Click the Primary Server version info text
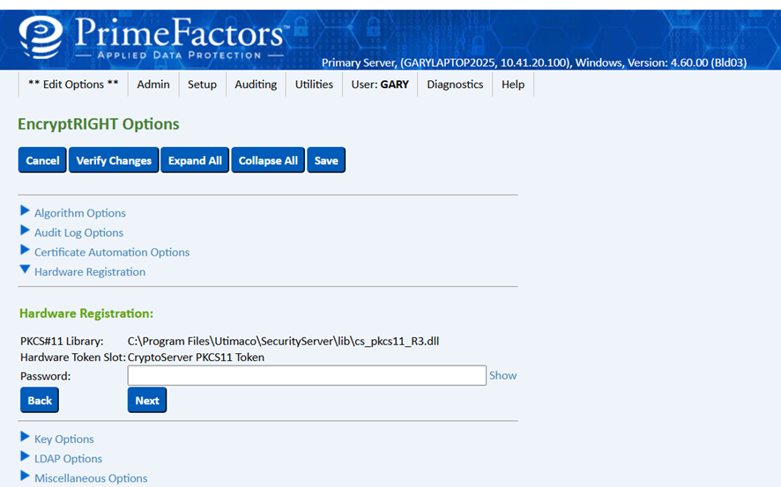Viewport: 781px width, 487px height. (534, 63)
